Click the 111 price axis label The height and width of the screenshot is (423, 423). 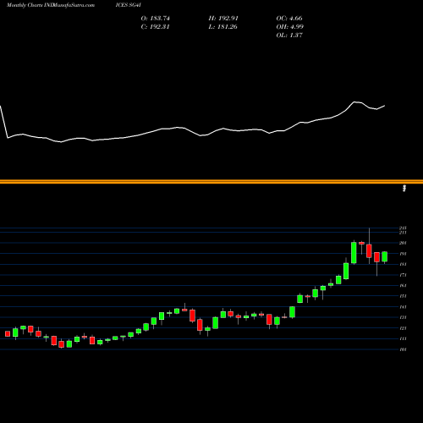point(403,338)
